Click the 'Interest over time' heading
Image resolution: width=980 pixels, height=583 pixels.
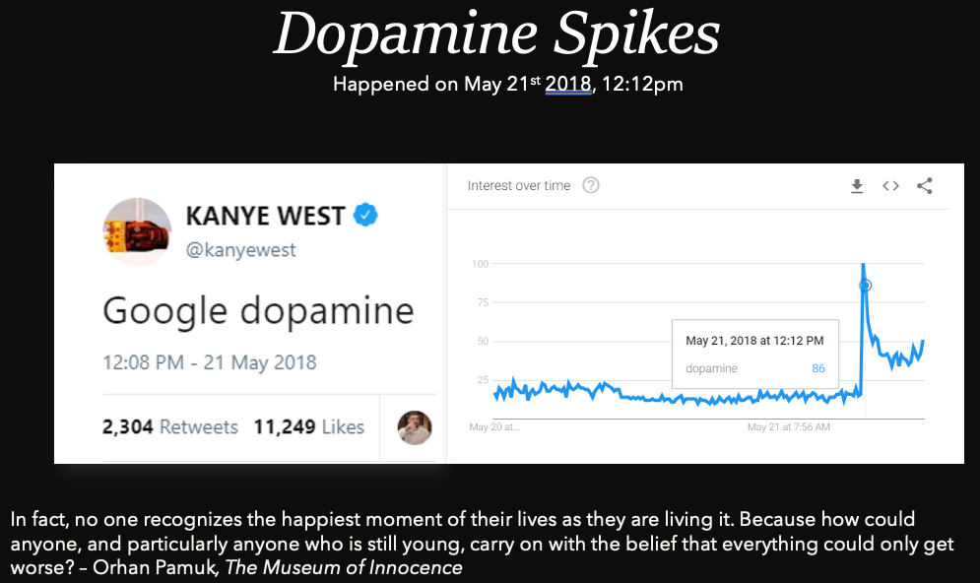point(518,185)
